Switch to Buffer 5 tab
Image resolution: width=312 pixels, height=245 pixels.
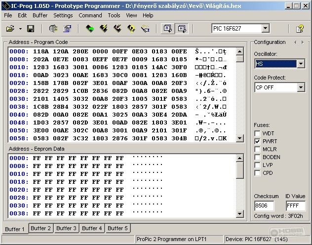pos(117,228)
